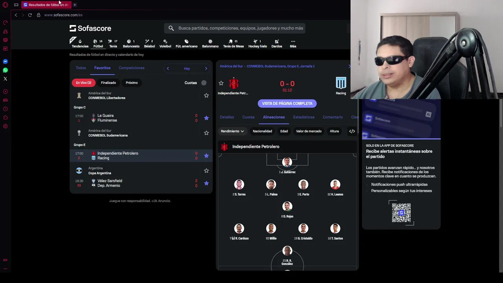Select the Finalizado filter
This screenshot has width=503, height=283.
point(108,83)
